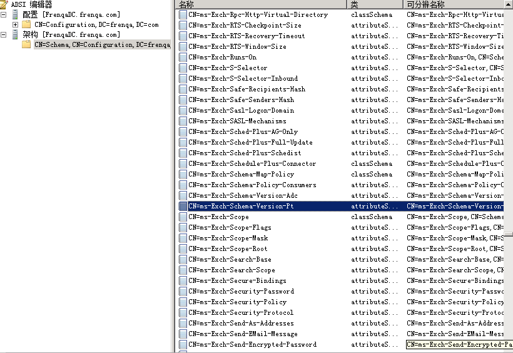Select CN=Schema,CN=Configuration tree label

pyautogui.click(x=103, y=44)
